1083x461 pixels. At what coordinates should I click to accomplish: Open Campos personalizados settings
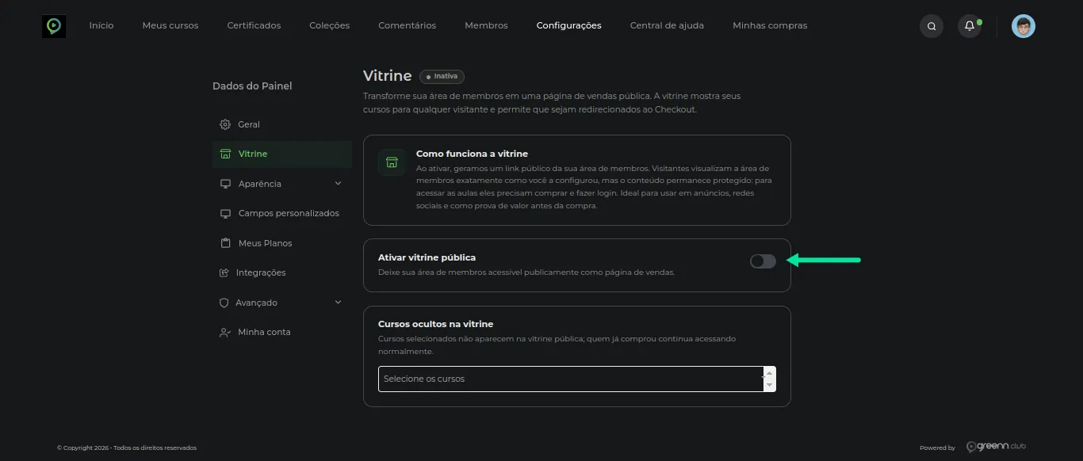[289, 213]
